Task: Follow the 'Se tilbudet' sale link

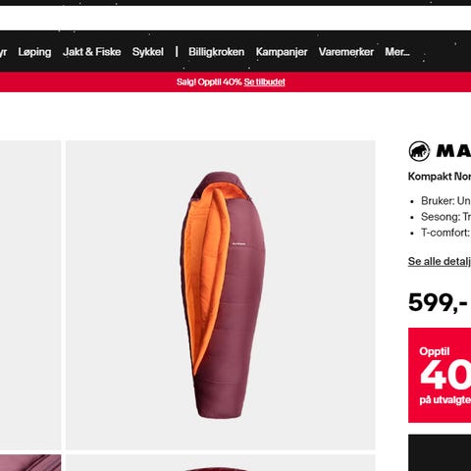Action: [x=264, y=81]
